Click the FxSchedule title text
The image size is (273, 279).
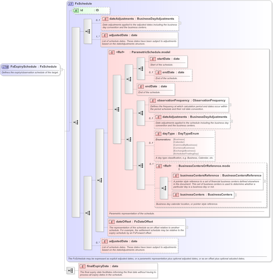coord(83,3)
